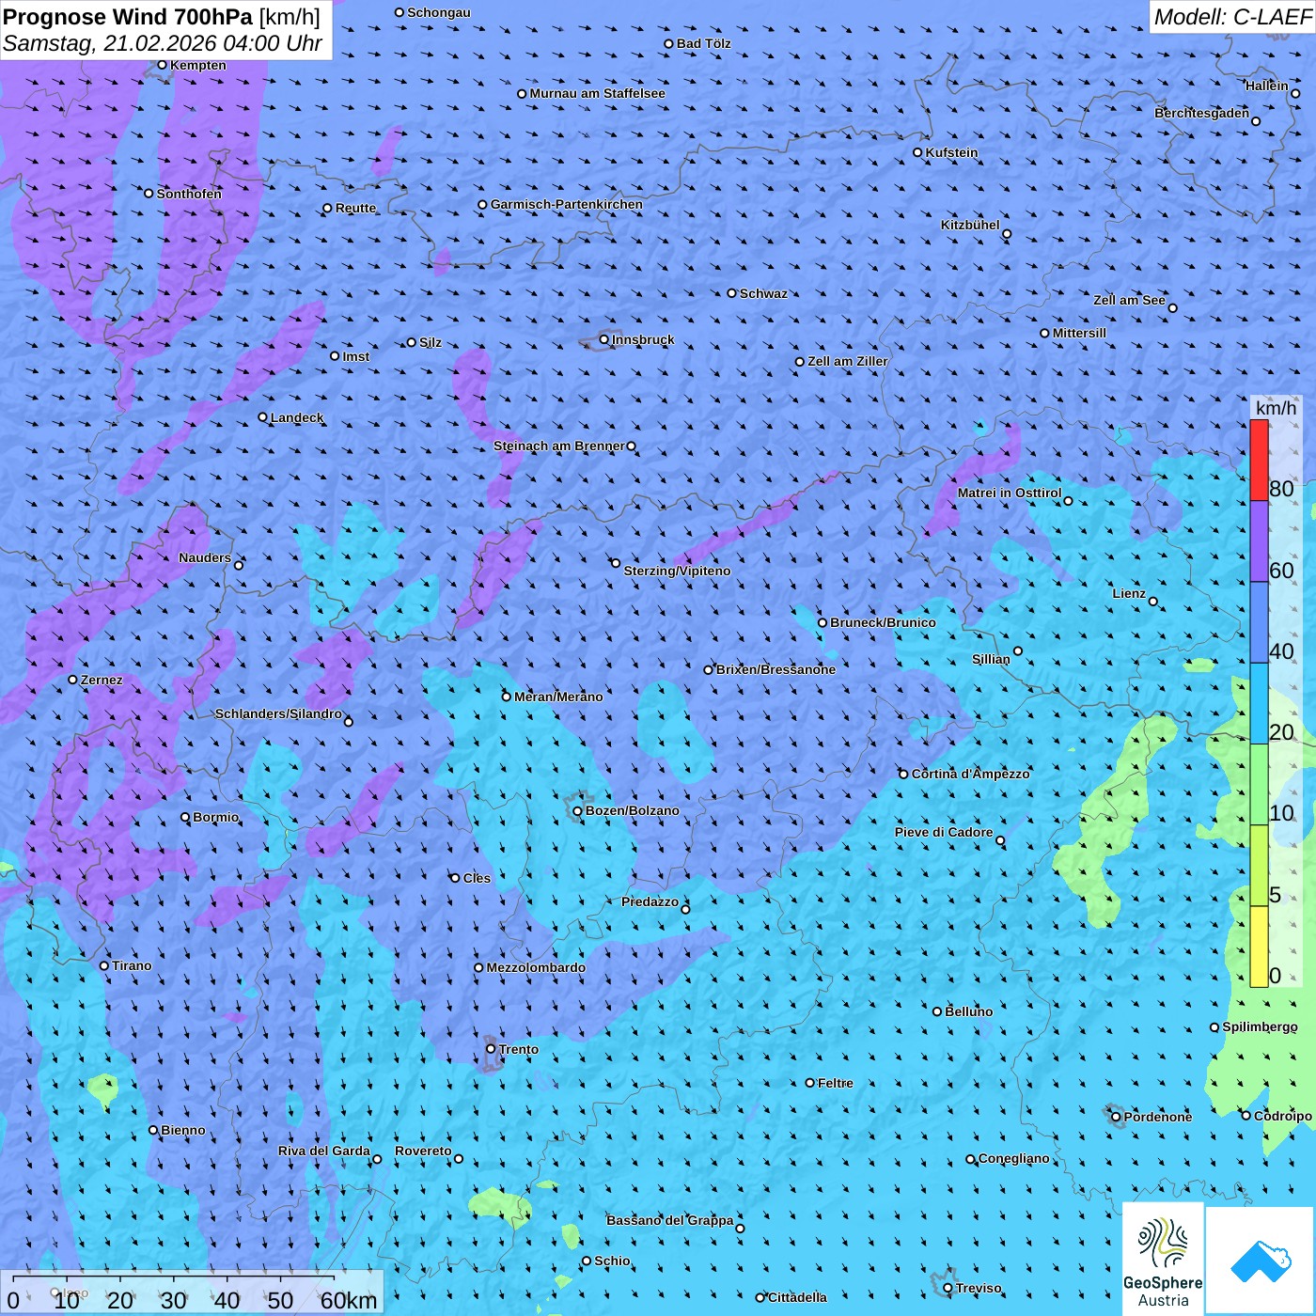The image size is (1316, 1316).
Task: Click the 'Modell: C-LAEF' label
Action: [1232, 17]
